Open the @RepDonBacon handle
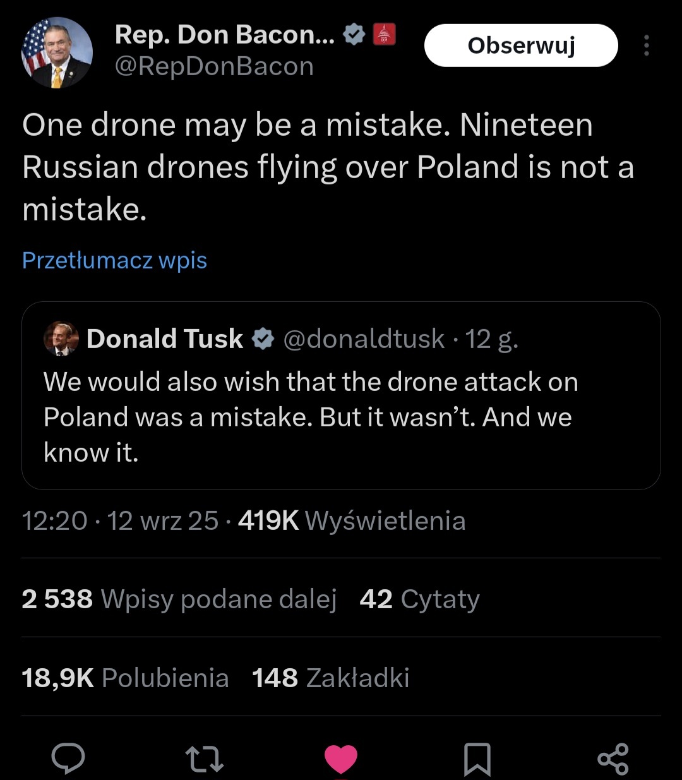 pos(214,66)
